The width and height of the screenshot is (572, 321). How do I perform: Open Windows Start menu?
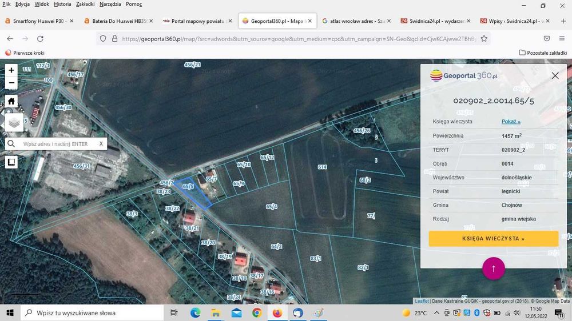coord(10,313)
